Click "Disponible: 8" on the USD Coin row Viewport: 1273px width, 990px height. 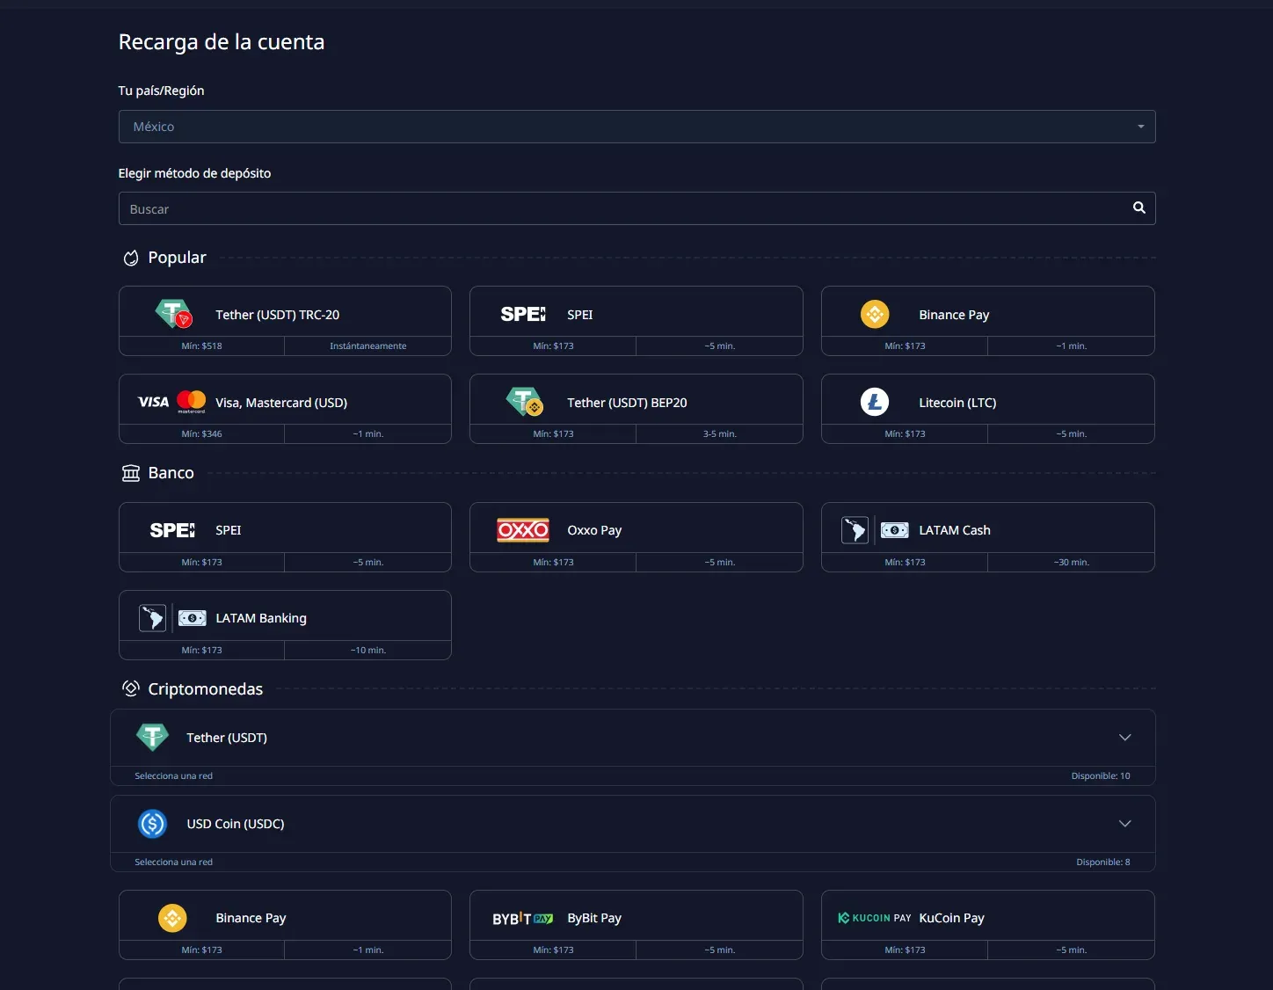pyautogui.click(x=1103, y=862)
